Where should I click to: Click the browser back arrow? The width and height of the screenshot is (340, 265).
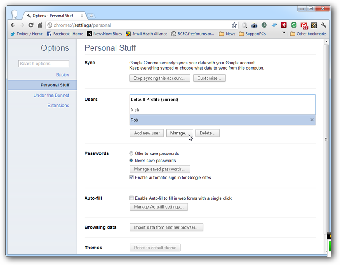pyautogui.click(x=13, y=25)
